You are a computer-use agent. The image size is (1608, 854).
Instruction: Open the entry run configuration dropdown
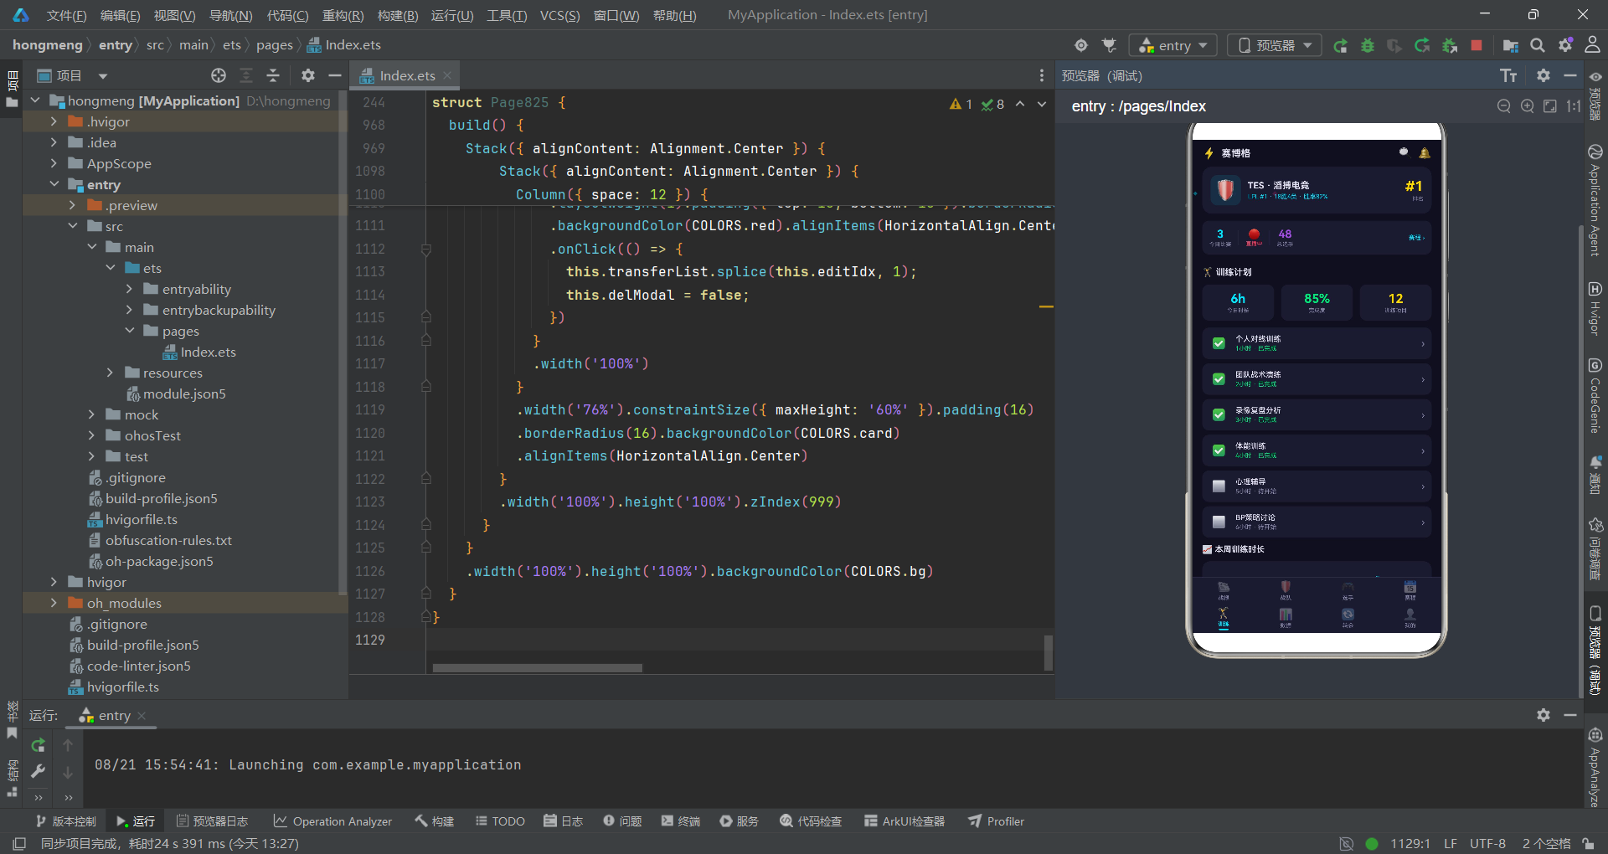click(1173, 45)
